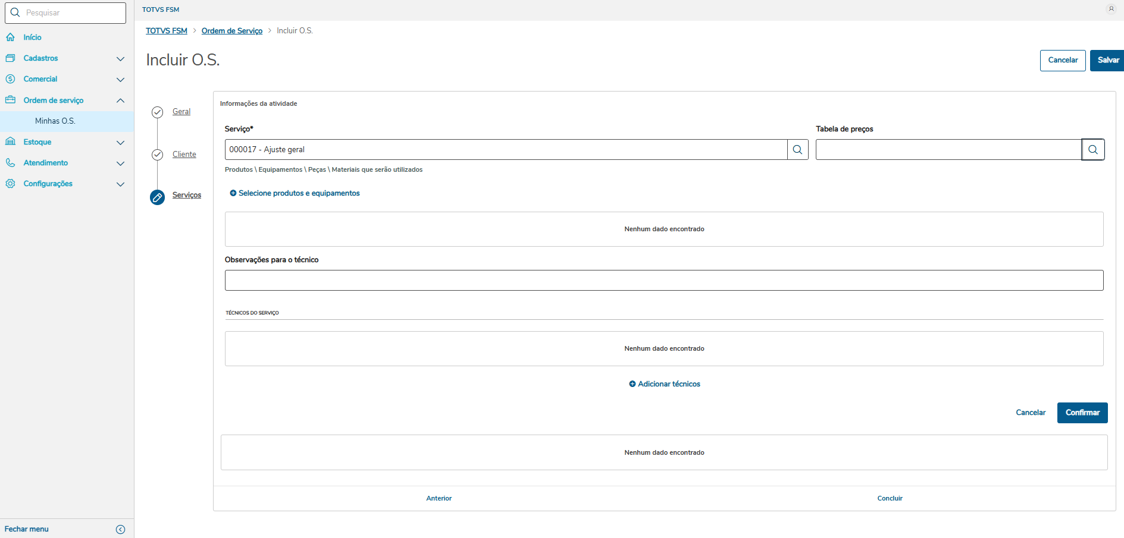Click the user profile icon at top right
This screenshot has width=1124, height=538.
[x=1111, y=9]
